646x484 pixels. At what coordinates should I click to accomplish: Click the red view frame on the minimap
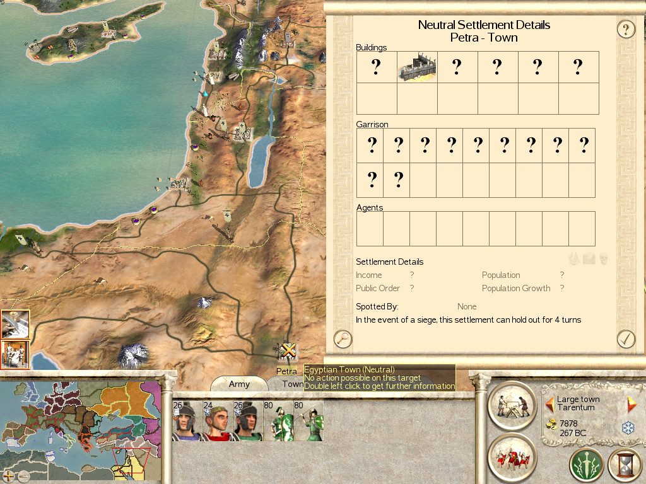pyautogui.click(x=131, y=459)
